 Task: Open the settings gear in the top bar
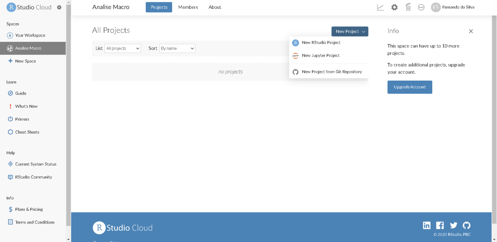point(394,7)
